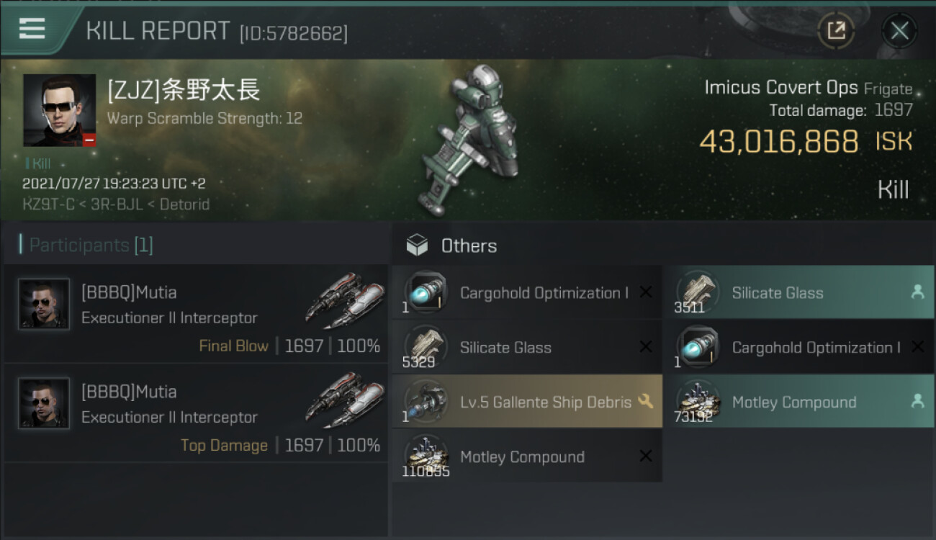Open Final Blow participant Mutia's portrait
The height and width of the screenshot is (540, 936).
click(44, 304)
